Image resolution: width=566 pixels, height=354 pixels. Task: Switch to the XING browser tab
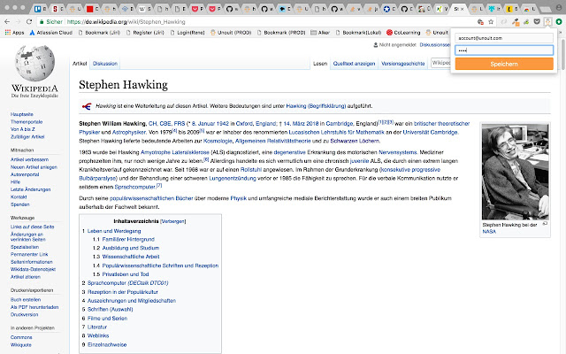click(442, 8)
